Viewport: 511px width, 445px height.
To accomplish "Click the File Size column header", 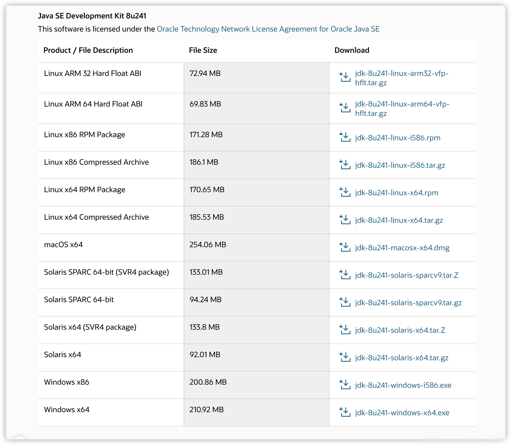I will click(203, 50).
